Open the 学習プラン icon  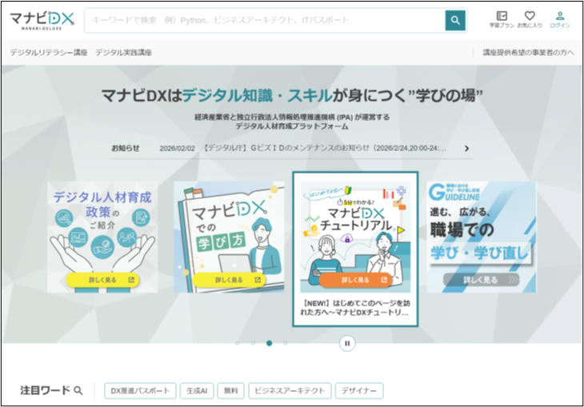point(502,19)
